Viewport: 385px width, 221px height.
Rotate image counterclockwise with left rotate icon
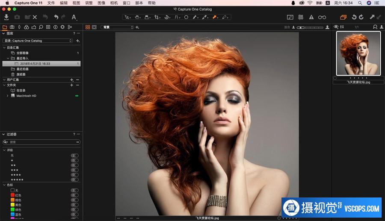point(354,17)
